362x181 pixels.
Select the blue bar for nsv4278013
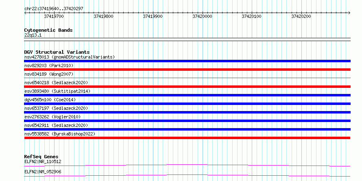coord(187,61)
